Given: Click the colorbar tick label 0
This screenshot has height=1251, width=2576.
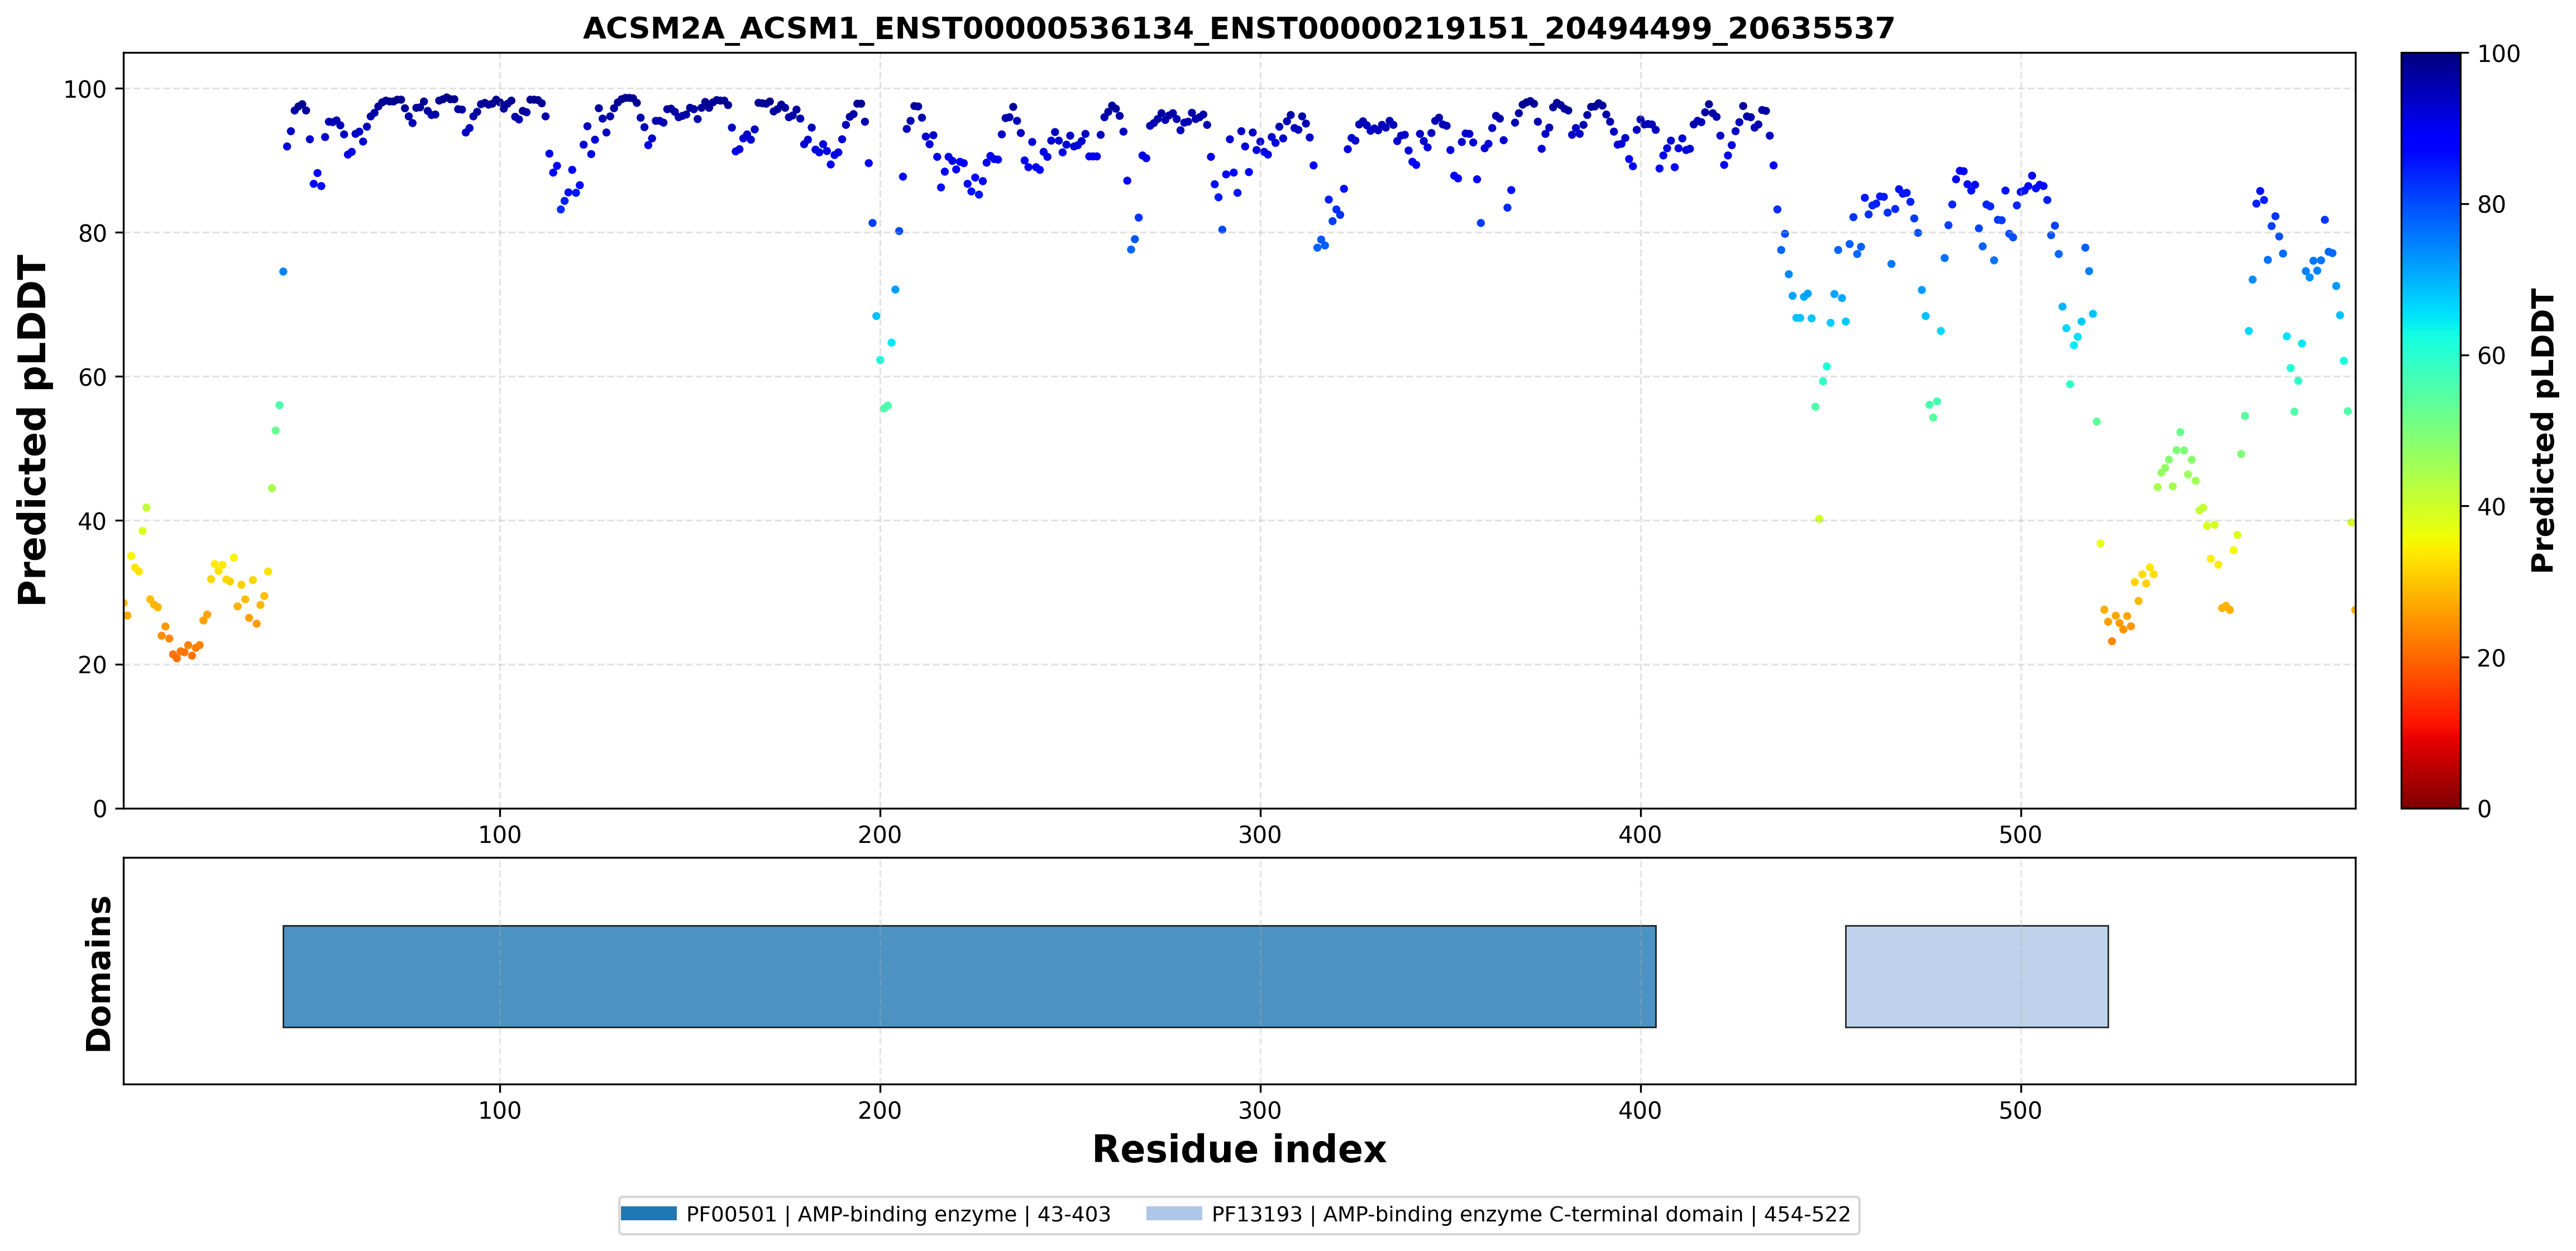Looking at the screenshot, I should (x=2484, y=809).
